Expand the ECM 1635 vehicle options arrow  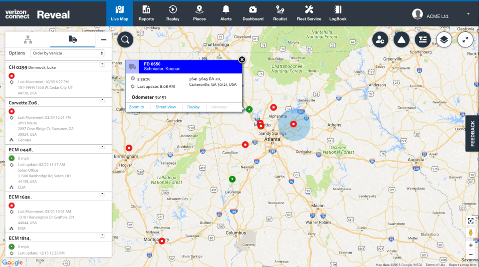coord(102,194)
